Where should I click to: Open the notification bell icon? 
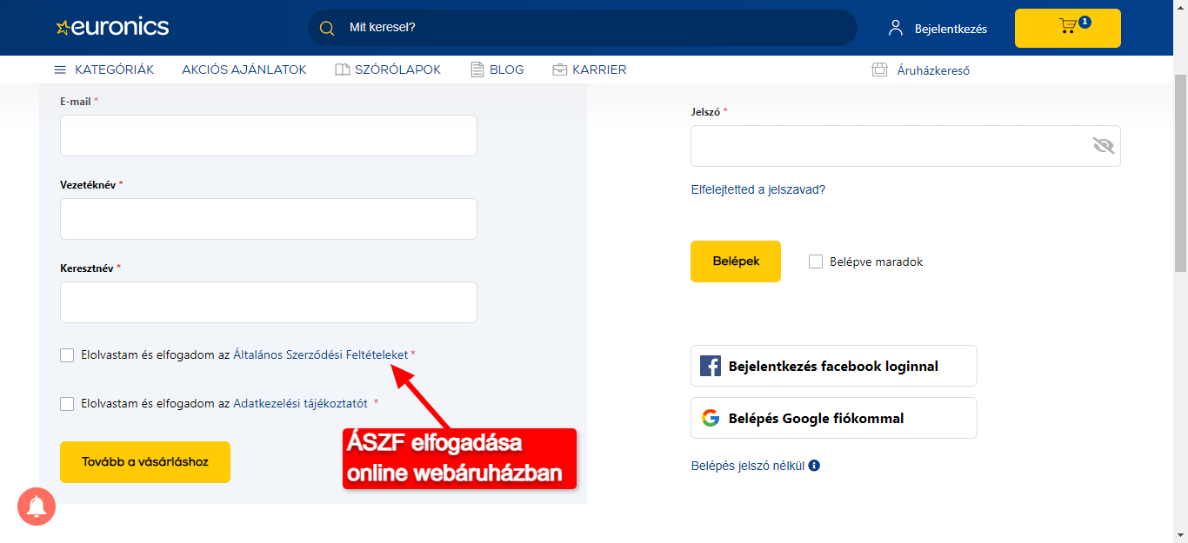pos(36,507)
